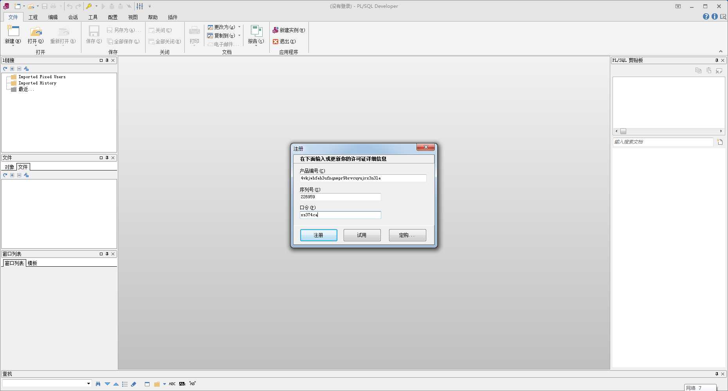Image resolution: width=728 pixels, height=391 pixels.
Task: Switch to the 对象 tab
Action: click(9, 167)
